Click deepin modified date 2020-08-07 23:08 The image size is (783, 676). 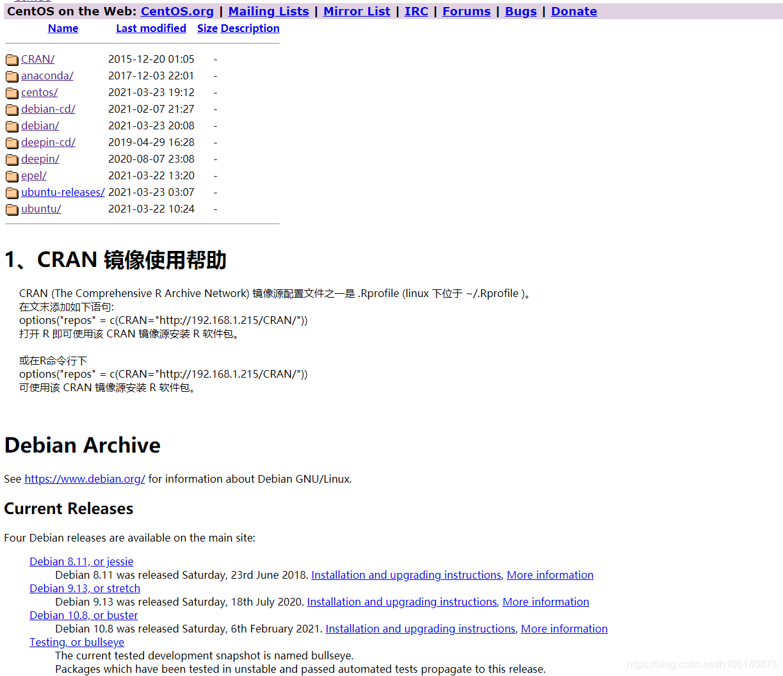[x=151, y=159]
